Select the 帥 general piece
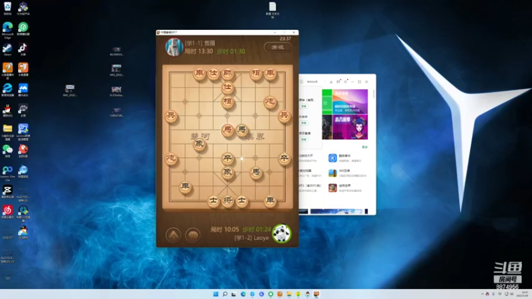The width and height of the screenshot is (532, 299). [227, 73]
